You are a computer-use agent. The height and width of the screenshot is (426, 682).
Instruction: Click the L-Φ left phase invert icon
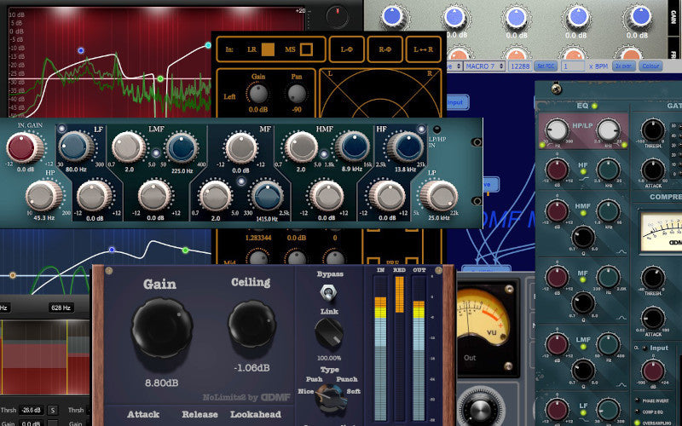[345, 50]
